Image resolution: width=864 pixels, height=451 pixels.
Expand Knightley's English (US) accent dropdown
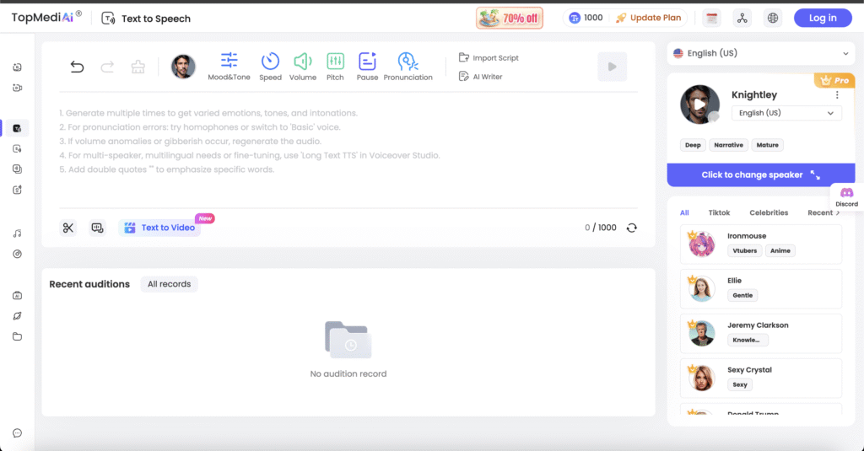pos(786,113)
